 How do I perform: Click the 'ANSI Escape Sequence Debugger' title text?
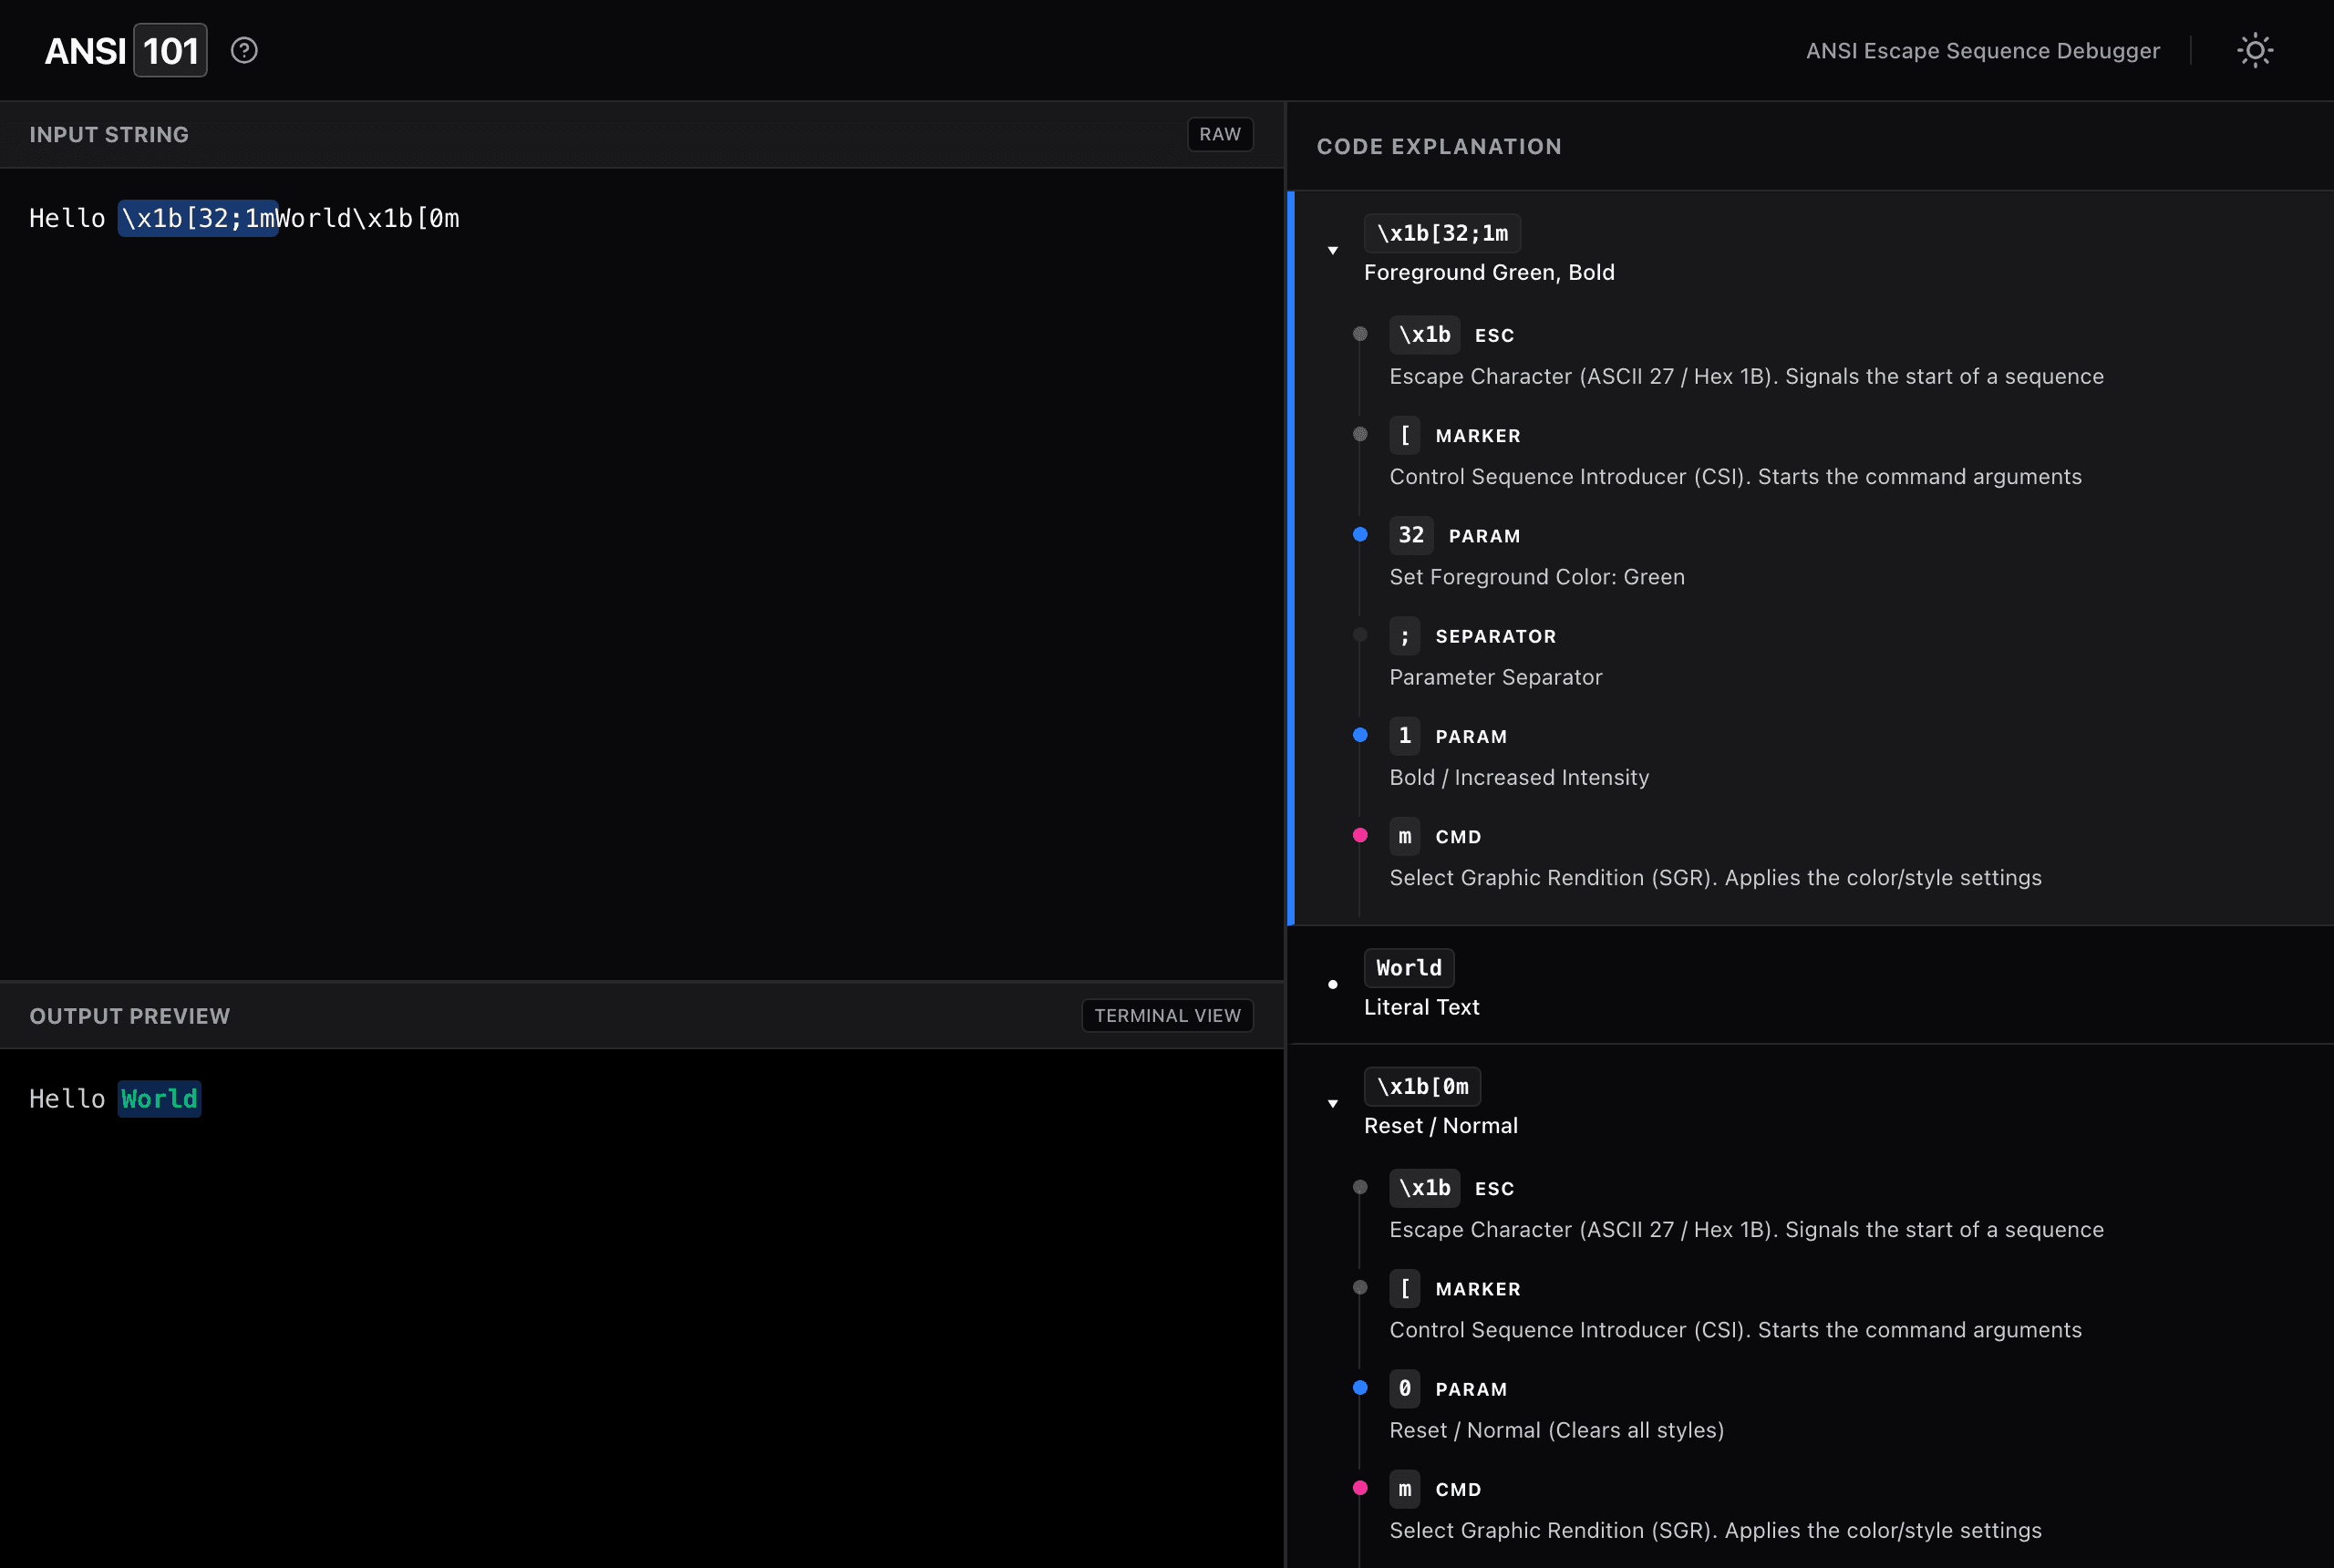pos(1982,50)
